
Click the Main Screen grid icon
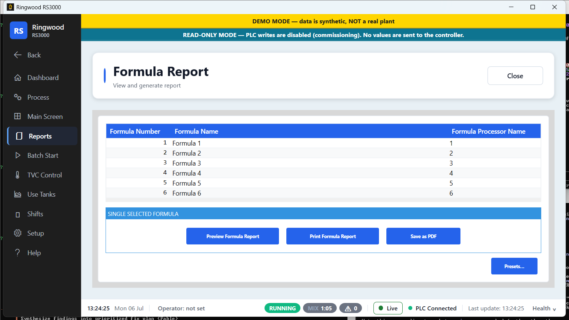pos(17,116)
